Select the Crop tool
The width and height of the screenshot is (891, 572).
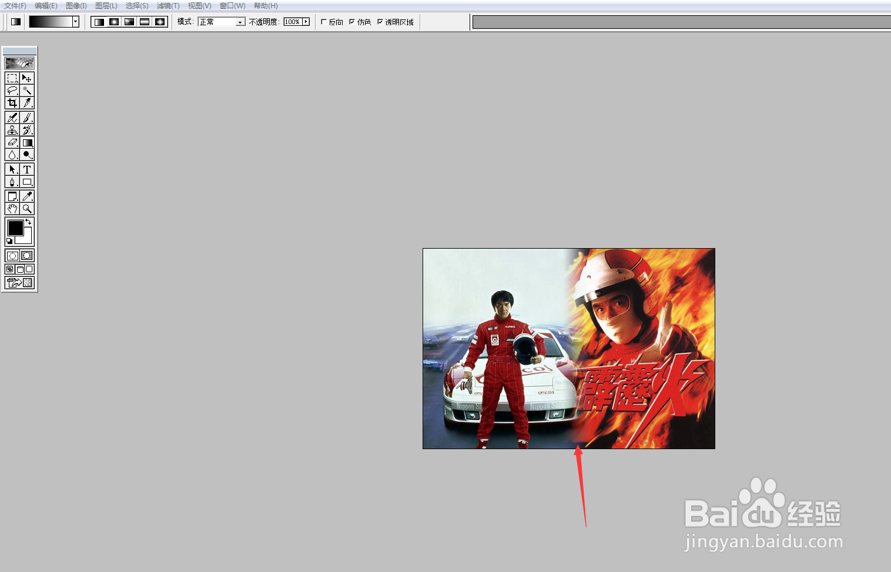click(x=12, y=103)
